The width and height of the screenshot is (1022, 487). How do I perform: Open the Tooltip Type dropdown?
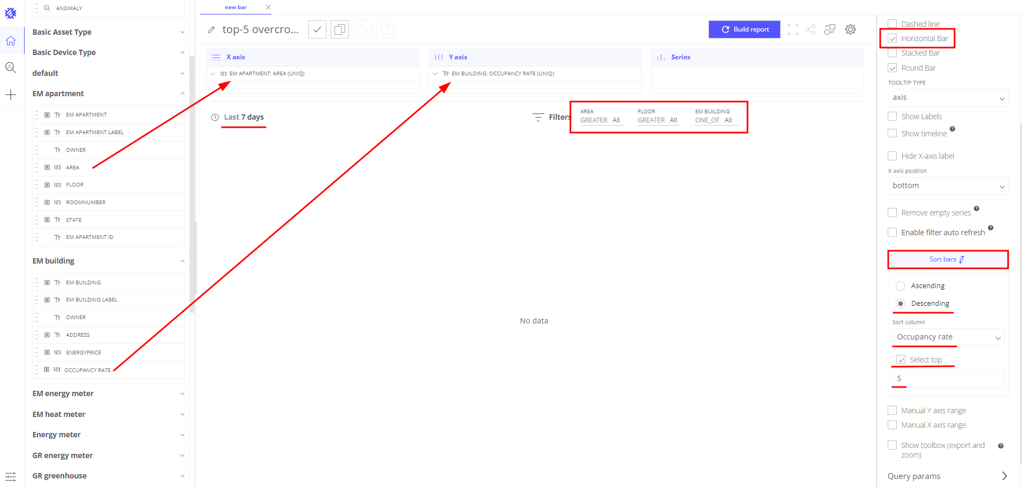tap(948, 97)
